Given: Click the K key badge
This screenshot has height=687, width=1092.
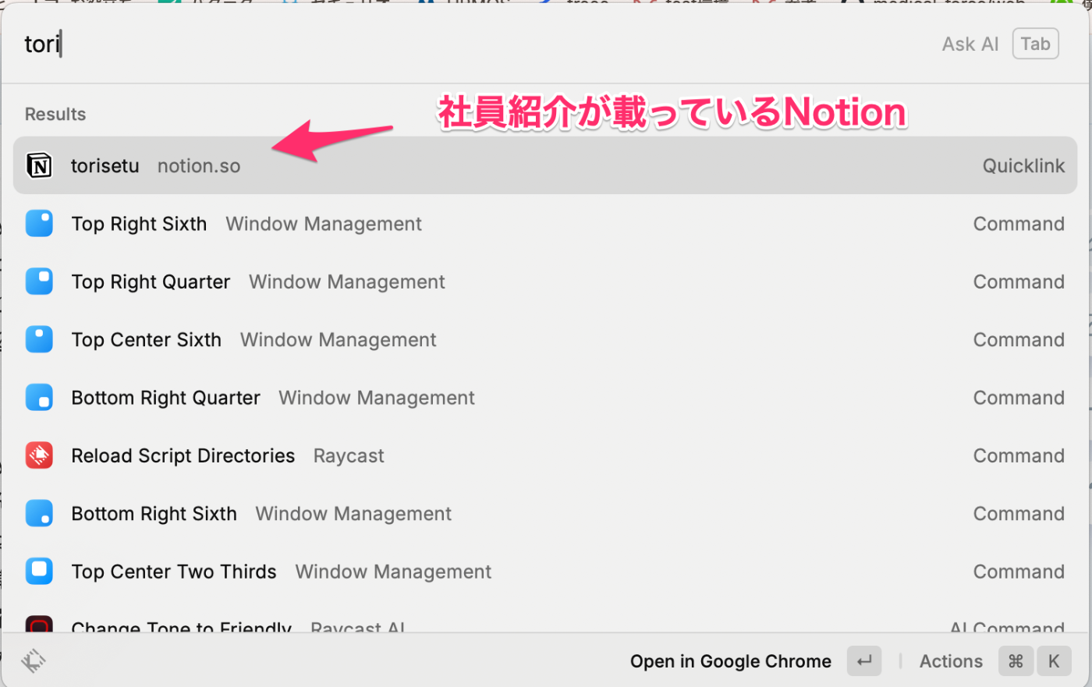Looking at the screenshot, I should (x=1054, y=661).
